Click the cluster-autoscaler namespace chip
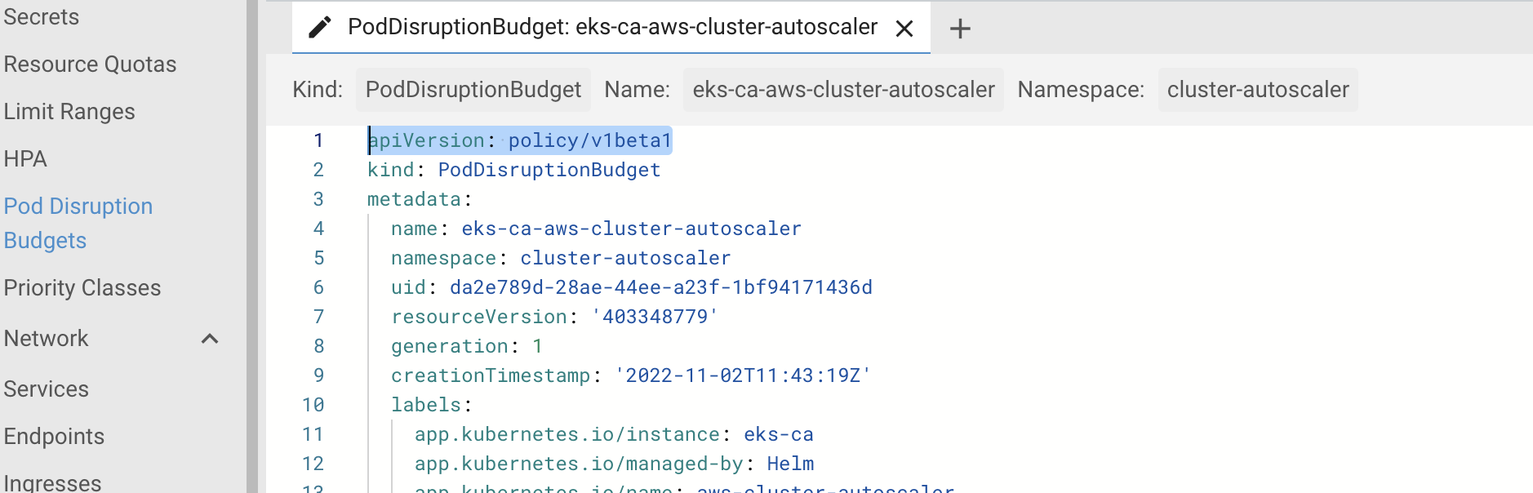1533x493 pixels. pos(1257,90)
